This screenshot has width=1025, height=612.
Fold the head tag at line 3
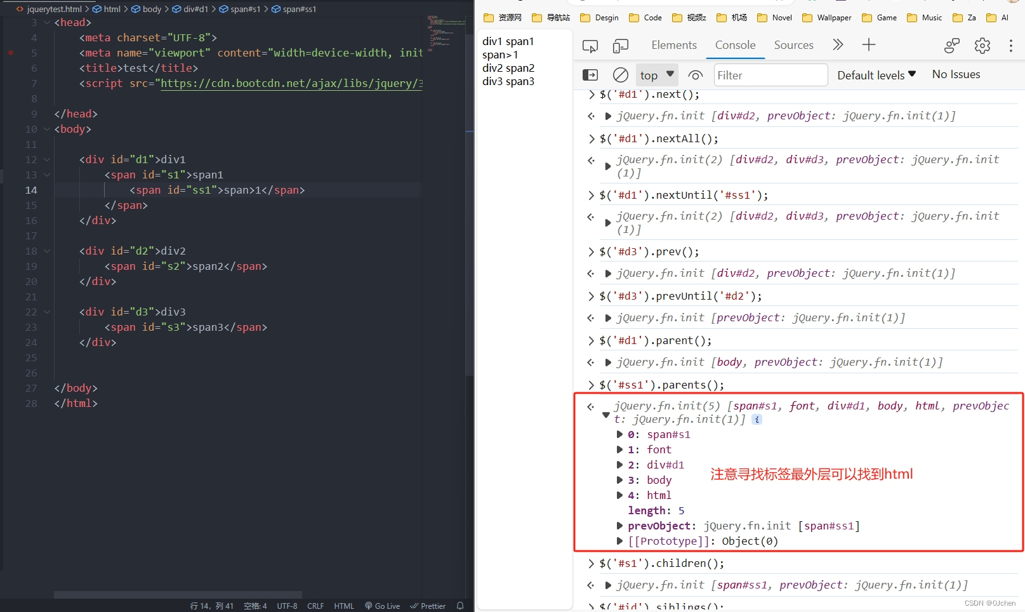47,22
